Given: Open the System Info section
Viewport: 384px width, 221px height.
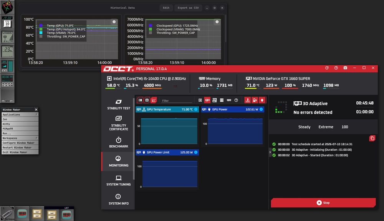Looking at the screenshot, I should point(119,199).
